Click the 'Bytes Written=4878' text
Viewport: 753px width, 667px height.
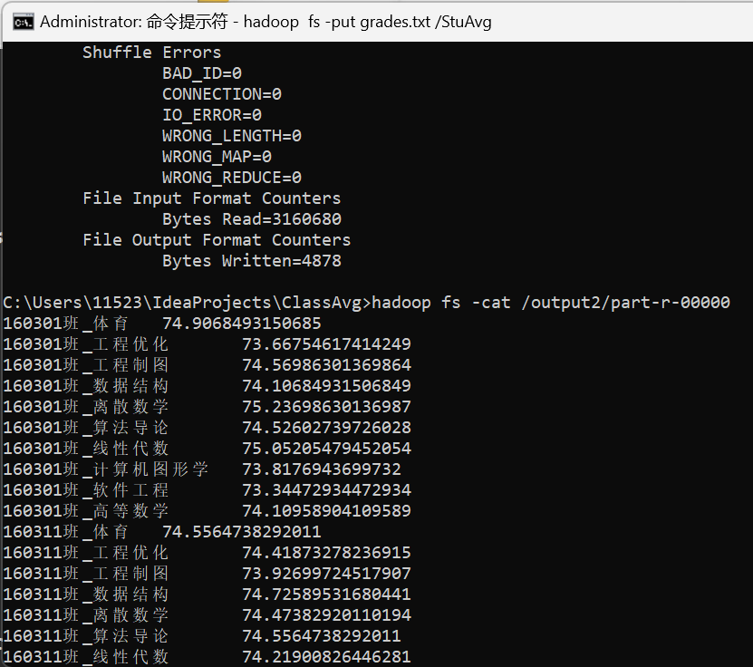tap(251, 261)
